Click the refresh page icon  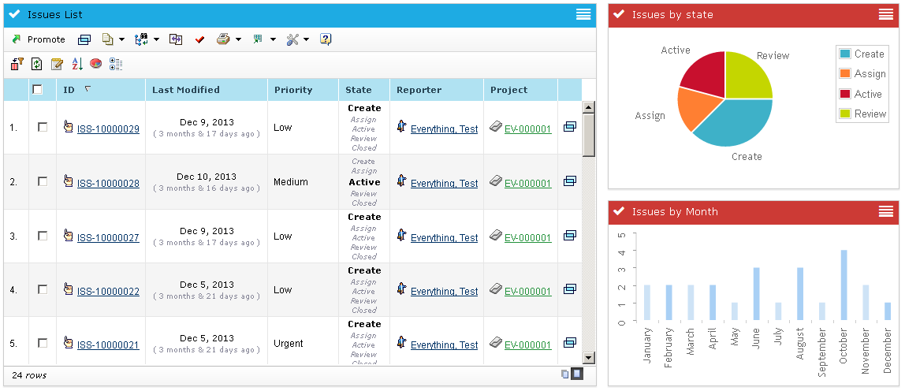click(x=36, y=64)
